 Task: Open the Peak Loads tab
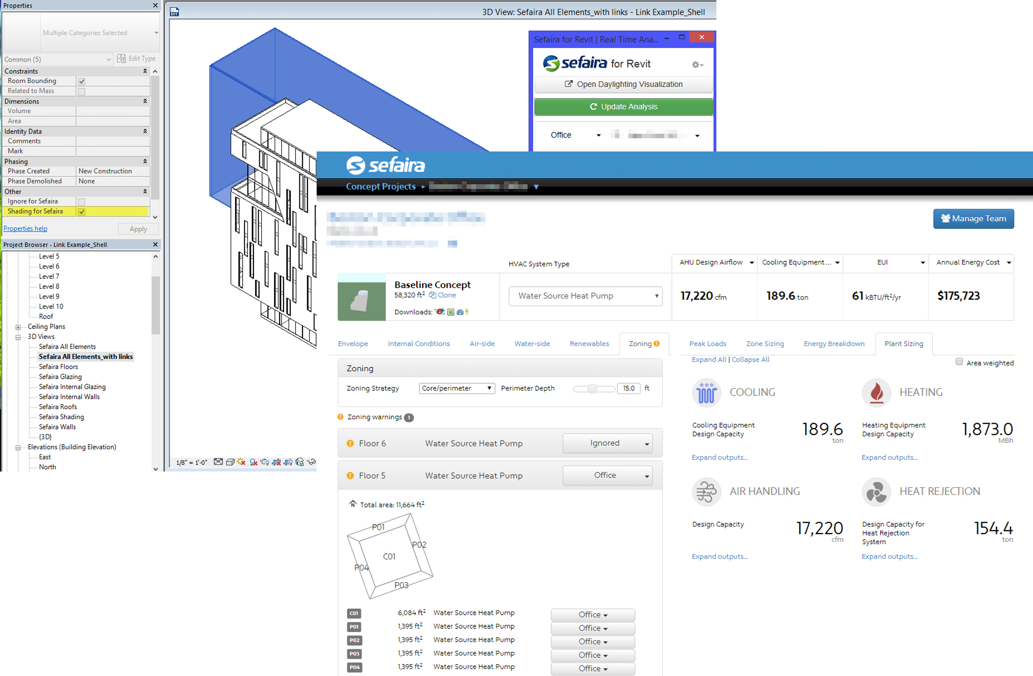pos(707,343)
